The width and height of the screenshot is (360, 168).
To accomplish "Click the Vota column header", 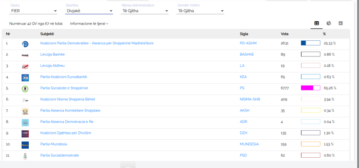I will [284, 34].
